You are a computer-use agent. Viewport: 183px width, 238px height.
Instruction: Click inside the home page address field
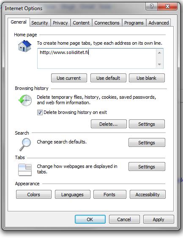click(97, 58)
